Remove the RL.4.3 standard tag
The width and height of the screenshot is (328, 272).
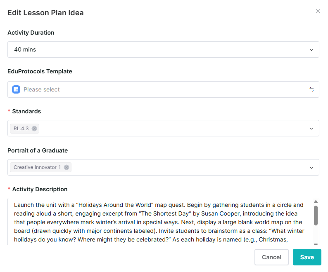34,129
